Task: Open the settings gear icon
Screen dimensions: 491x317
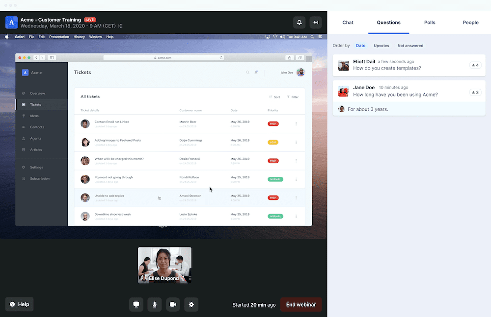Action: tap(191, 304)
